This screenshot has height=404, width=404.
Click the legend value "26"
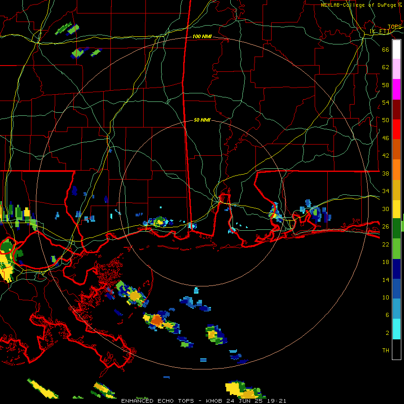coord(386,227)
